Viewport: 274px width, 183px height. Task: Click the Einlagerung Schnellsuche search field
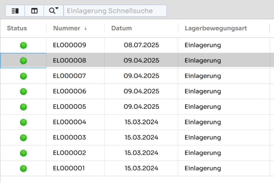click(115, 11)
